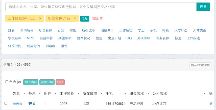Viewport: 216px width, 110px height.
Task: Choose the 职位名称 filter field link
Action: (45, 30)
